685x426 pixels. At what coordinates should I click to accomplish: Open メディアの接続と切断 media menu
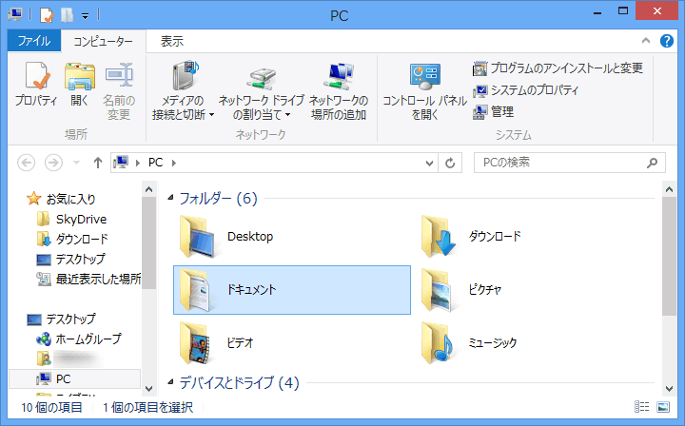click(x=183, y=90)
